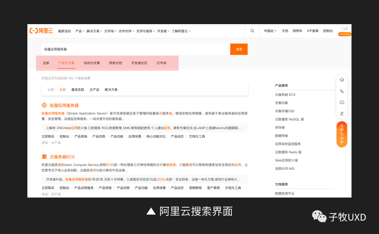Switch to the 帮助文档 tab
Screen dimensions: 379x234
coord(115,63)
